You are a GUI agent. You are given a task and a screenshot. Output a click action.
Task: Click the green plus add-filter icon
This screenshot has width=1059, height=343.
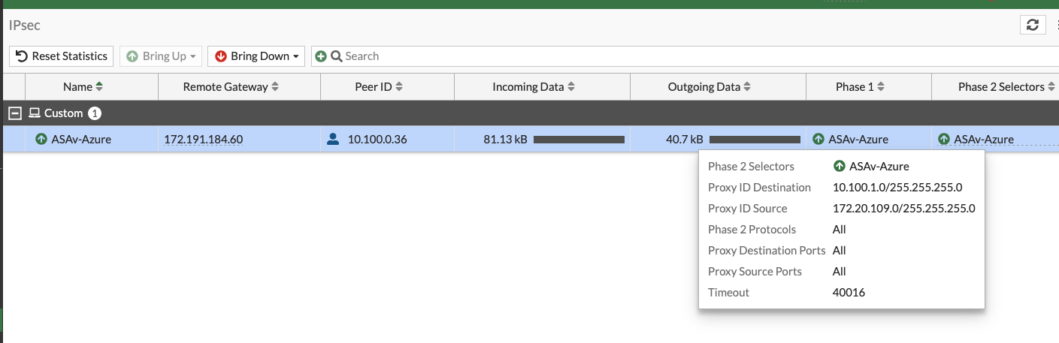click(x=321, y=56)
